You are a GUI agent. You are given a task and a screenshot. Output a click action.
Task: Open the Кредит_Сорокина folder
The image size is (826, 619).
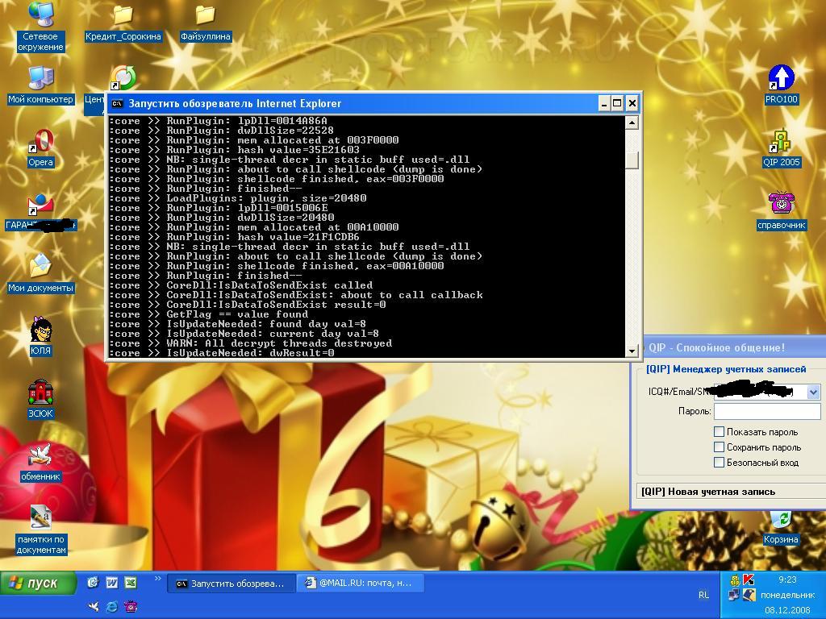click(x=123, y=16)
